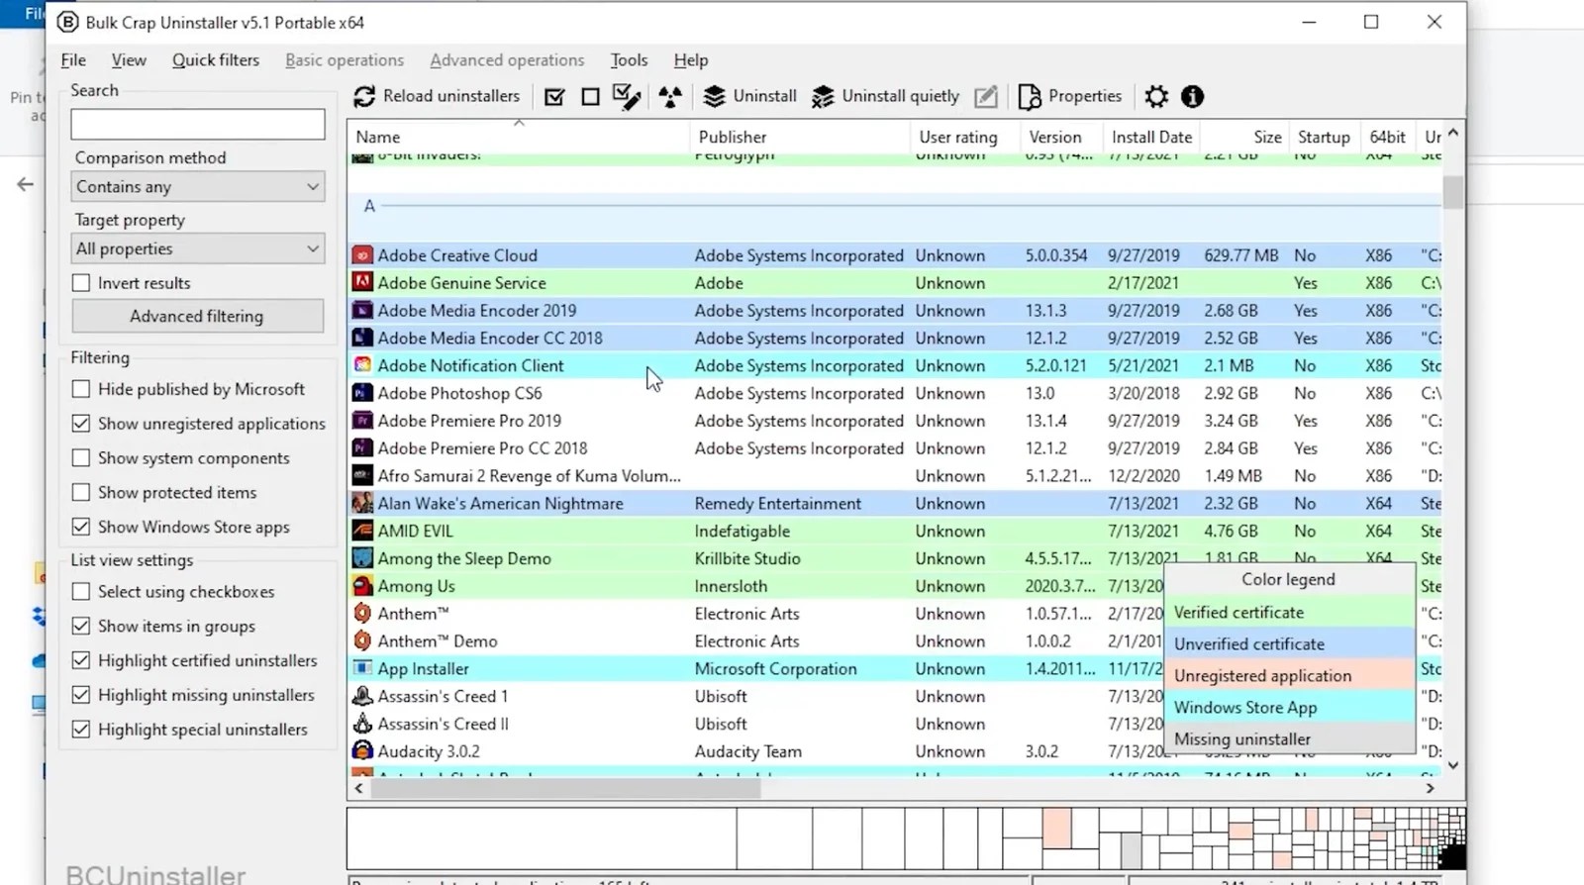Viewport: 1584px width, 885px height.
Task: Click the Deselect all empty-box toolbar icon
Action: (590, 96)
